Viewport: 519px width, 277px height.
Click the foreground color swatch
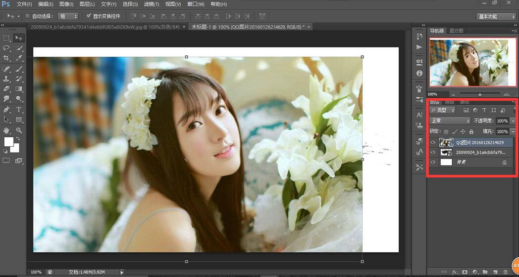(8, 142)
